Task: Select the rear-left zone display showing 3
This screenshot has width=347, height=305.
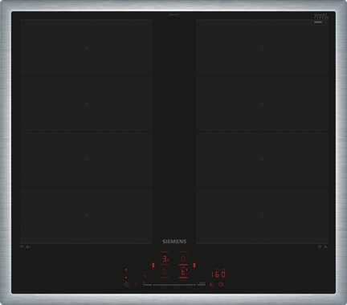Action: [165, 258]
